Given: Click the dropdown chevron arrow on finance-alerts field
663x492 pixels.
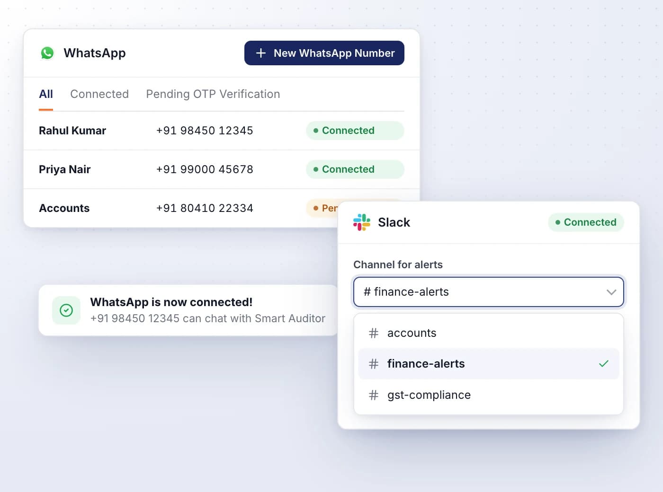Looking at the screenshot, I should pyautogui.click(x=611, y=292).
